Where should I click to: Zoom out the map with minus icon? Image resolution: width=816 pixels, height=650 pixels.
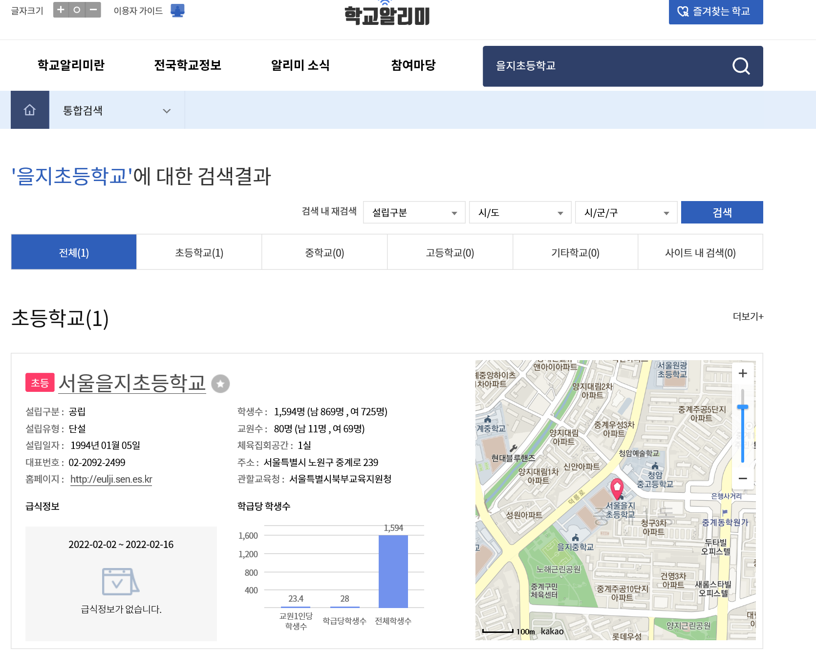coord(743,479)
